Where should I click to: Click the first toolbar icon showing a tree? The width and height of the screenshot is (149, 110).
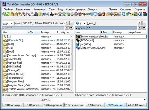point(4,14)
